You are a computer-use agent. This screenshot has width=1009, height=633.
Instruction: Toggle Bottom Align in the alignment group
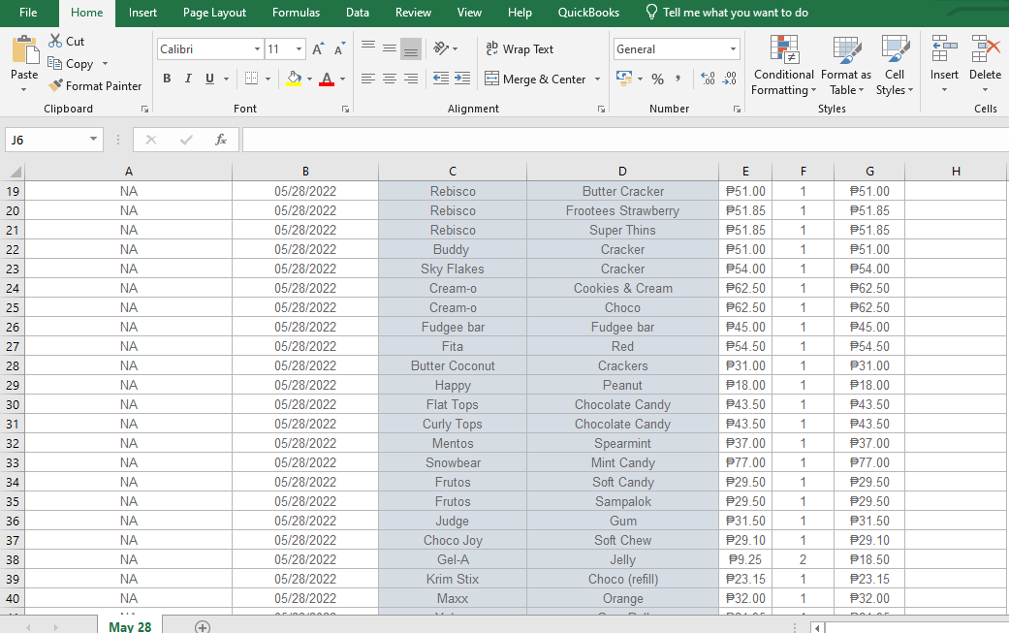point(411,48)
